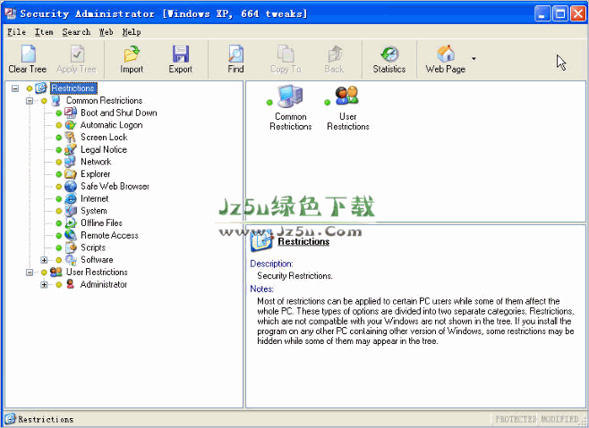Open the Search menu
The height and width of the screenshot is (428, 589).
click(x=76, y=32)
